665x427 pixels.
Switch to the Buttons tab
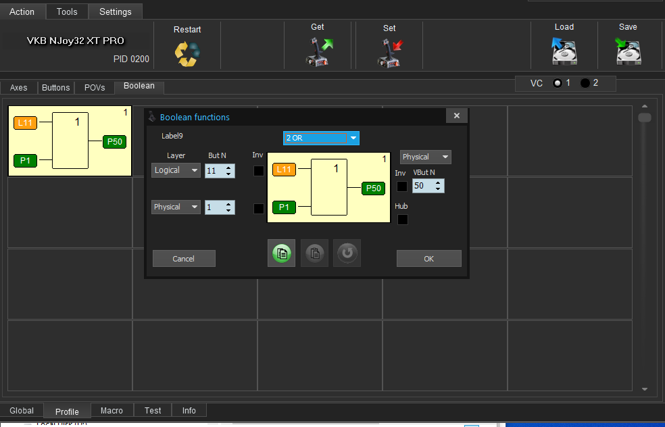coord(55,88)
